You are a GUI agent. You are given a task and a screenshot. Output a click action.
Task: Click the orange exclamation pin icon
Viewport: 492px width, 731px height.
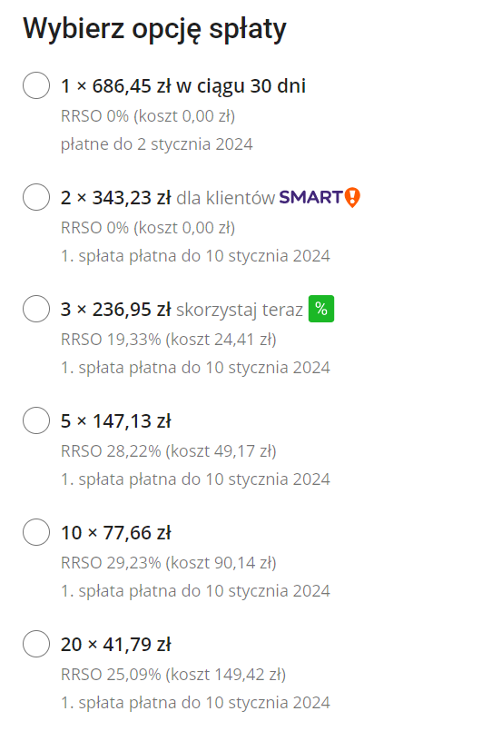coord(353,198)
